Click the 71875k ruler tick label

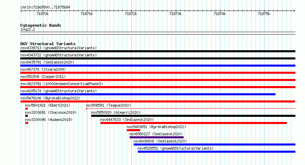(x=264, y=14)
